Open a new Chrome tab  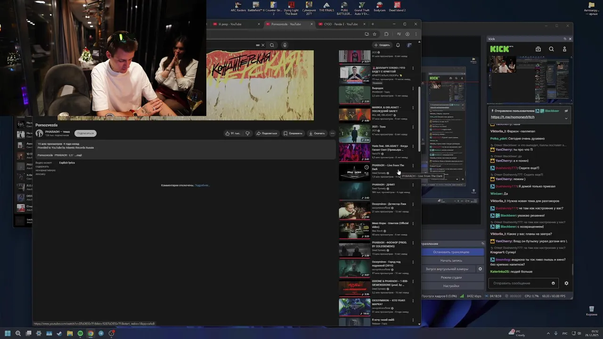[x=373, y=24]
